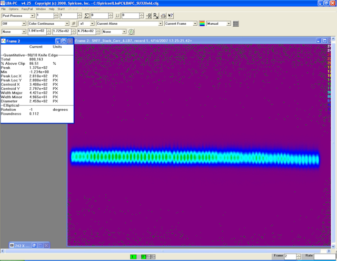Viewport: 337px width, 261px height.
Task: Click the 1.841e+02 value field
Action: (37, 32)
